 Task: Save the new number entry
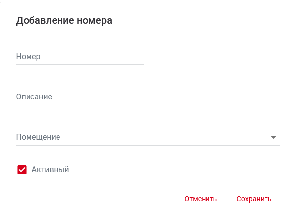tap(254, 199)
